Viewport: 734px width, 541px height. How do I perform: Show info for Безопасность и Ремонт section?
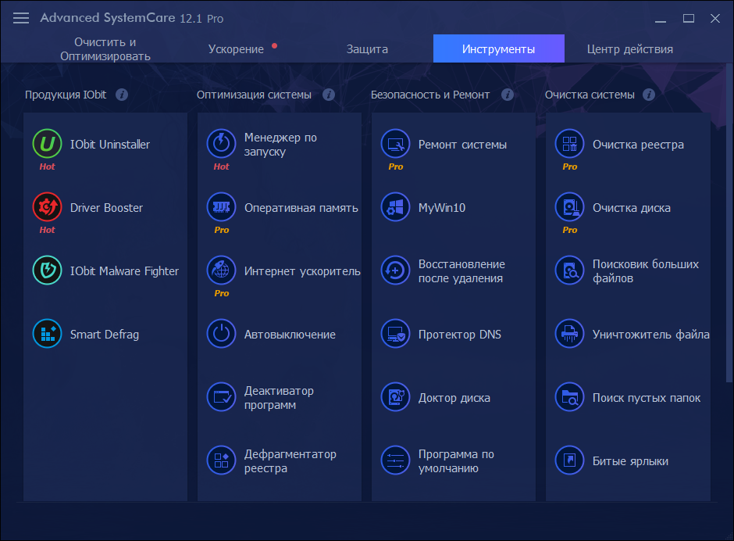pyautogui.click(x=508, y=95)
